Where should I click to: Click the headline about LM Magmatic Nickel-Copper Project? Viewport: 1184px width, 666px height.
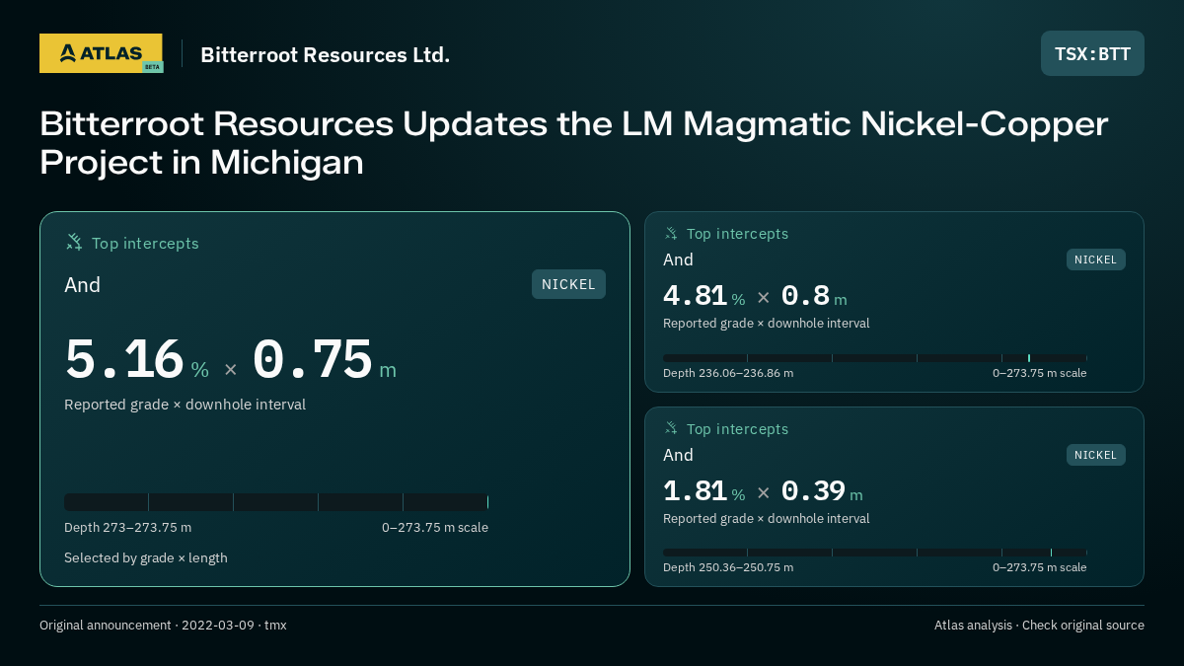click(x=574, y=143)
